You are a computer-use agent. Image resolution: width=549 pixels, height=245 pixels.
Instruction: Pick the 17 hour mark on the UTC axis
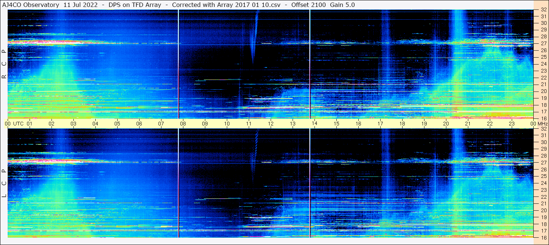pyautogui.click(x=380, y=124)
